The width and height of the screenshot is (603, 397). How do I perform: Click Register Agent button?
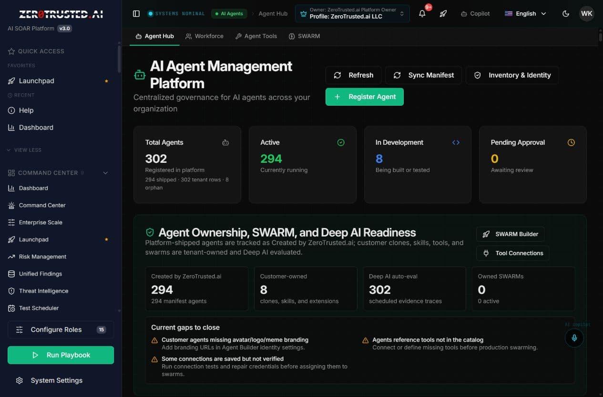[365, 97]
